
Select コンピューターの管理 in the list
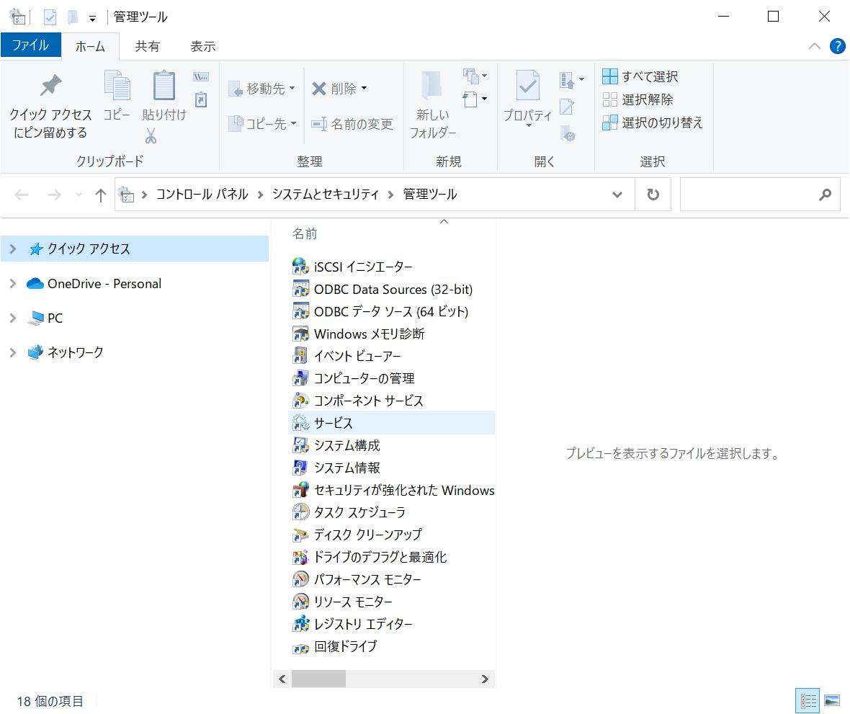pyautogui.click(x=354, y=378)
